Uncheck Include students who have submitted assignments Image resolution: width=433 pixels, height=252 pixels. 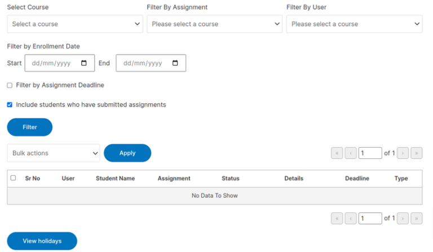tap(10, 105)
